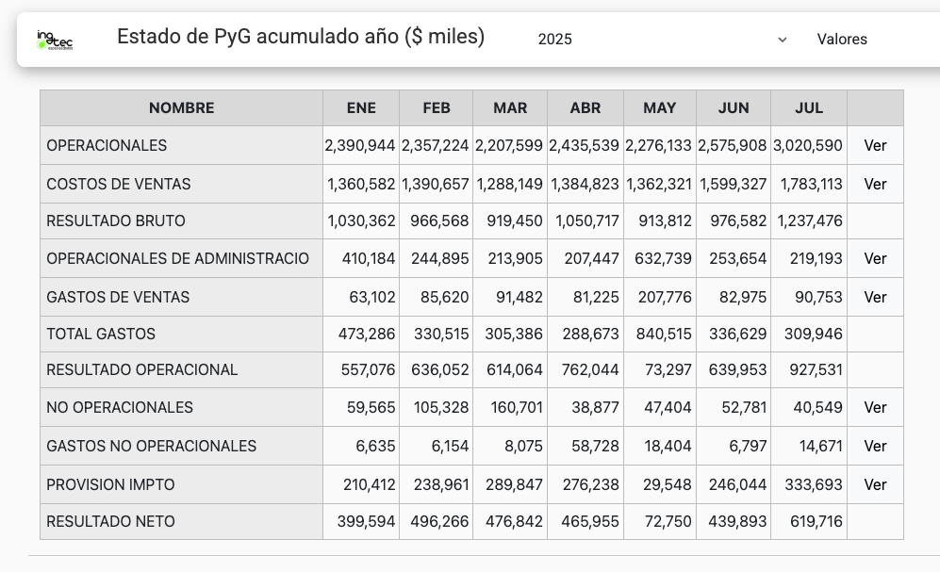The width and height of the screenshot is (940, 572).
Task: Select the JUL column header
Action: pyautogui.click(x=809, y=108)
